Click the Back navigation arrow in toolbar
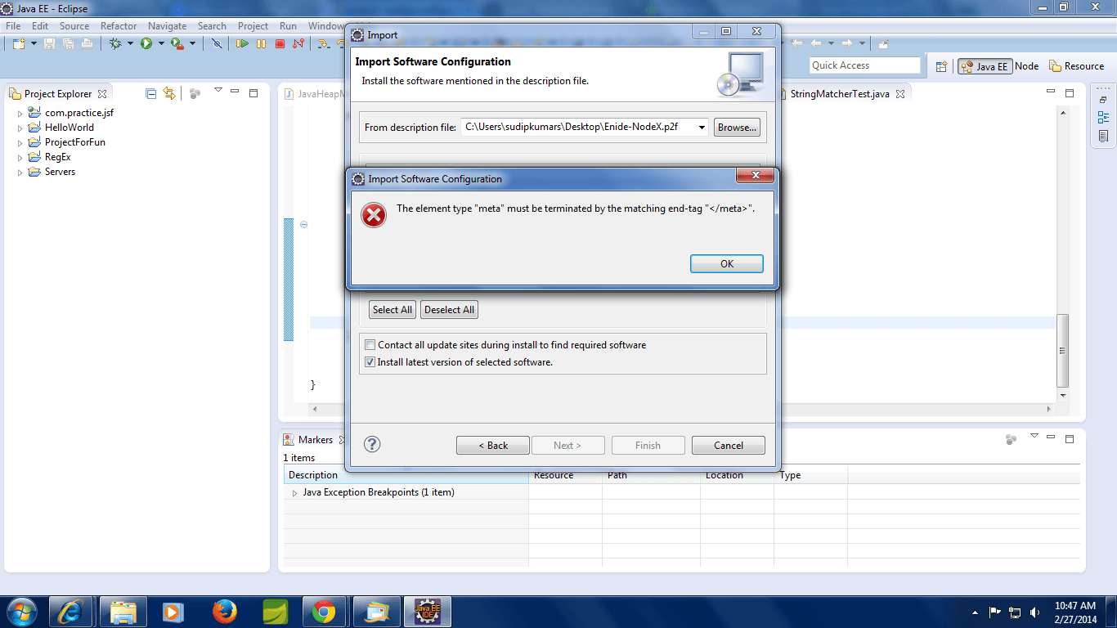This screenshot has width=1117, height=628. (x=818, y=43)
